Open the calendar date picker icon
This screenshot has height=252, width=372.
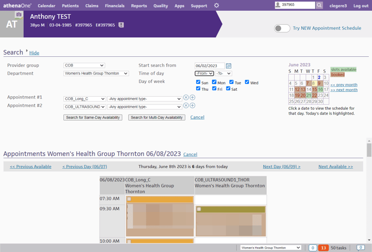[229, 66]
